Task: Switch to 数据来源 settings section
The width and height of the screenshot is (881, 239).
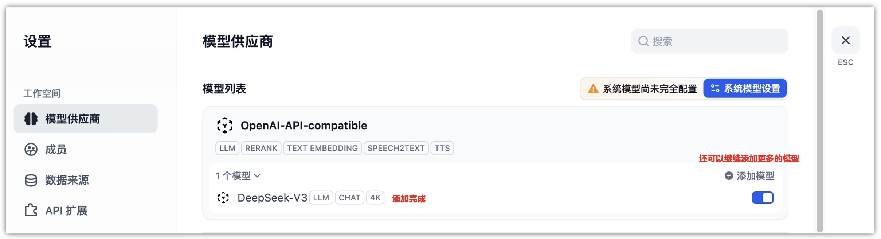Action: (67, 180)
